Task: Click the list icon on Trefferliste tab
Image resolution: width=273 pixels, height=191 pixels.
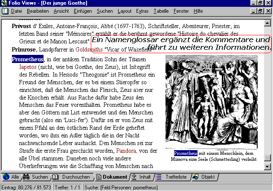Action: click(x=158, y=177)
